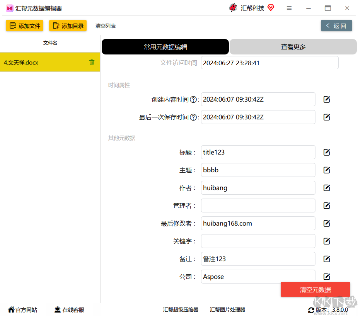Click the 作者 field containing huibang
Viewport: 358px width, 316px height.
coord(258,188)
